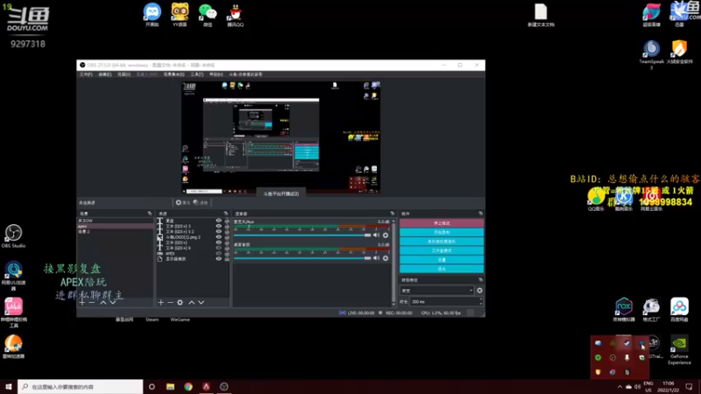Open OBS source properties gear button
701x394 pixels.
pos(183,203)
